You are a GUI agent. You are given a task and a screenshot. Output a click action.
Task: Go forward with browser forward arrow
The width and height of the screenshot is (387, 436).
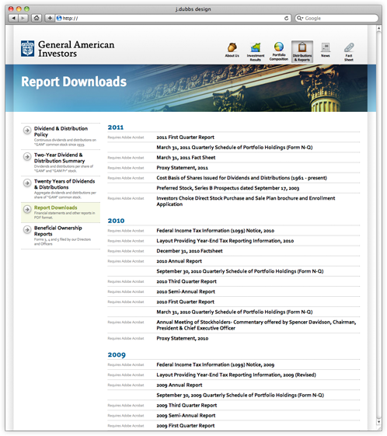point(23,18)
